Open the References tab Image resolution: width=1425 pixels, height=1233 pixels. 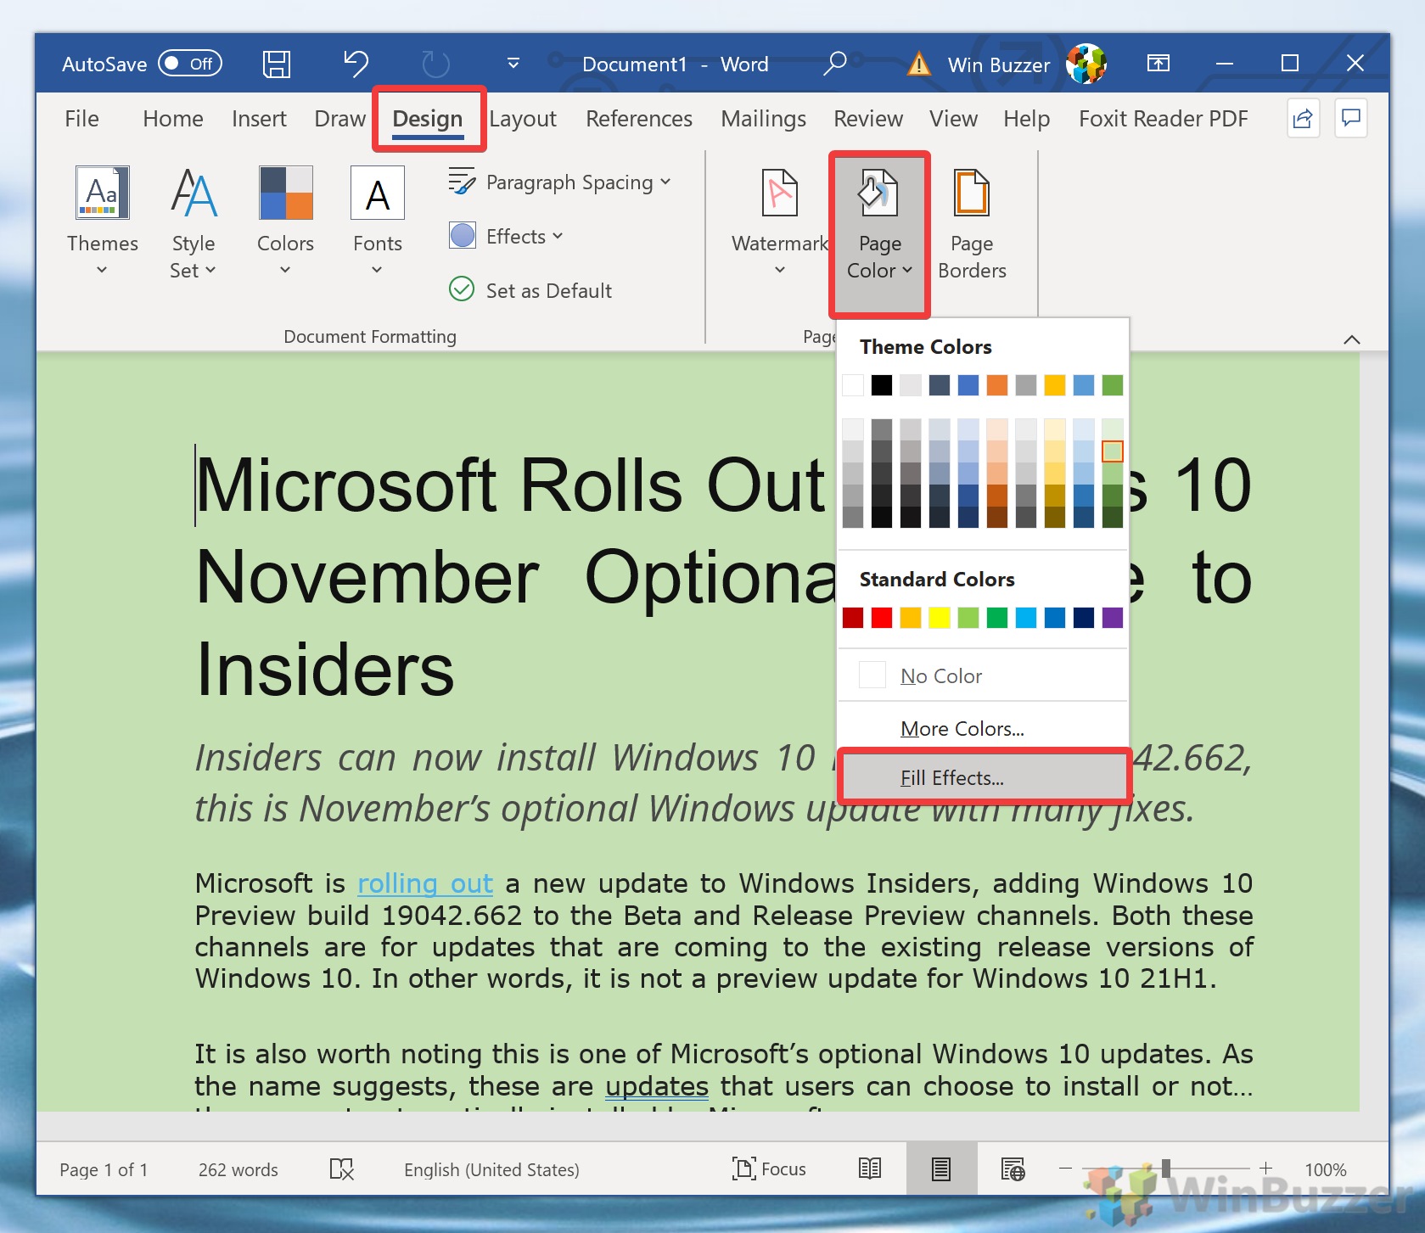tap(639, 119)
